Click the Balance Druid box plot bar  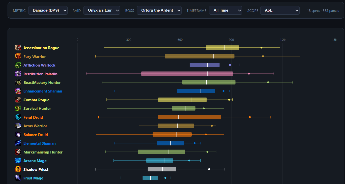[x=172, y=134]
